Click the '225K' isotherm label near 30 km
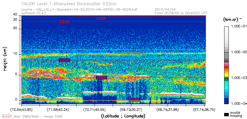247x119 pixels. (65, 22)
